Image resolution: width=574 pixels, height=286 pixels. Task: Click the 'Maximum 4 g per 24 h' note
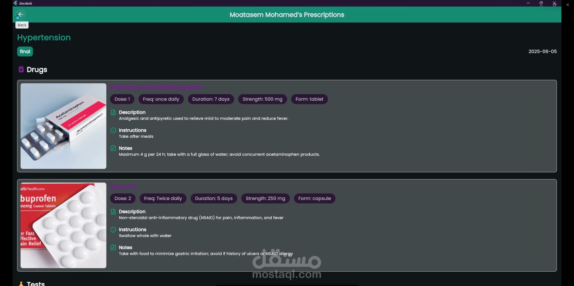(219, 155)
